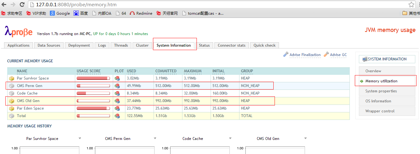Click Par Eden Space memory pool icon
Image resolution: width=420 pixels, height=154 pixels.
12,108
